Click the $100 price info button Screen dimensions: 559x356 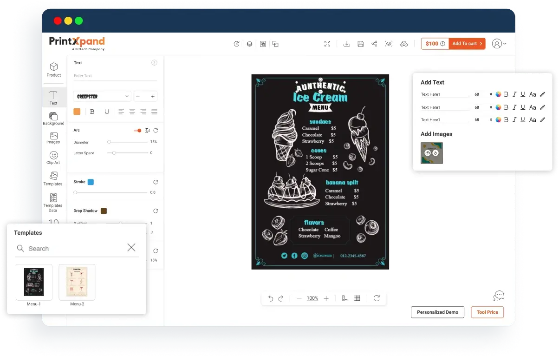point(435,44)
